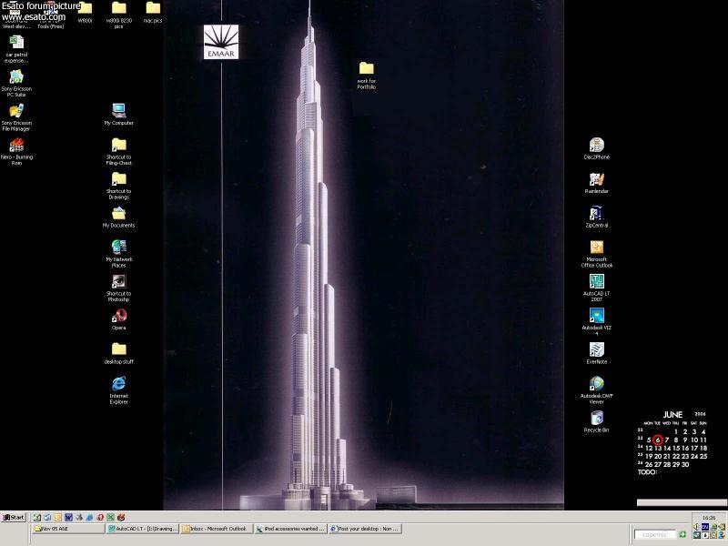Launch Sony Ericsson PC Suite icon
Screen dimensions: 728x546
16,83
